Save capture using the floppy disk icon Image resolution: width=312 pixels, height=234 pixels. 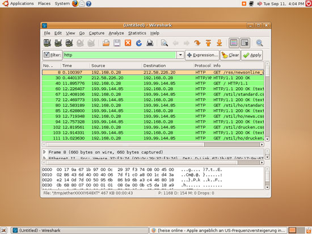pos(117,43)
